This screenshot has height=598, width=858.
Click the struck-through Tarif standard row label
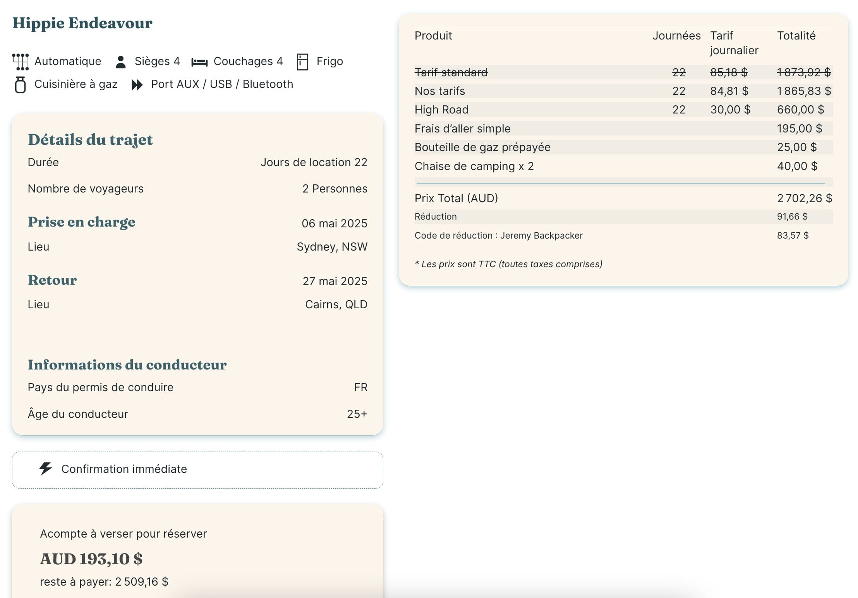(451, 72)
